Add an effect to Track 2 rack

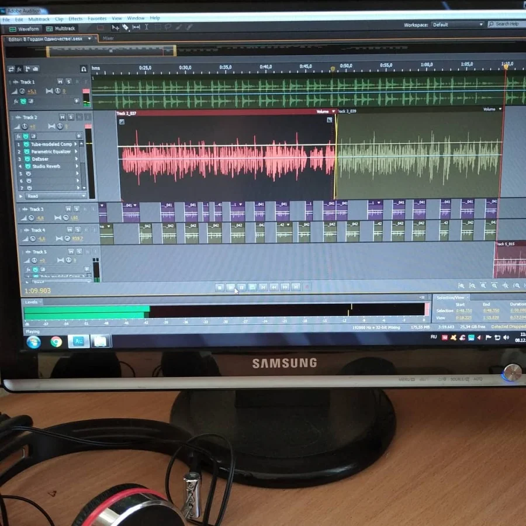pyautogui.click(x=79, y=136)
